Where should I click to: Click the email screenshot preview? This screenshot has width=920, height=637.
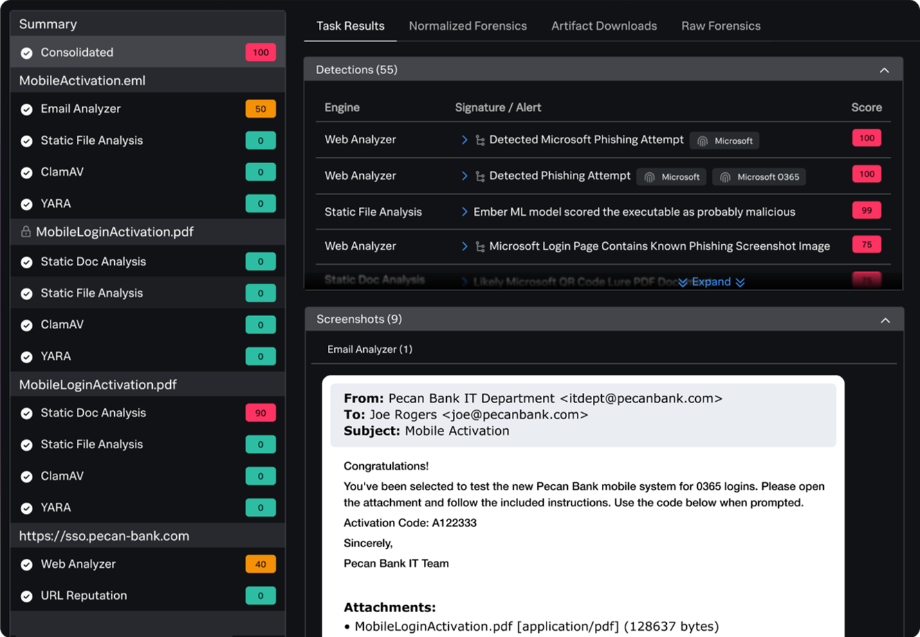583,505
